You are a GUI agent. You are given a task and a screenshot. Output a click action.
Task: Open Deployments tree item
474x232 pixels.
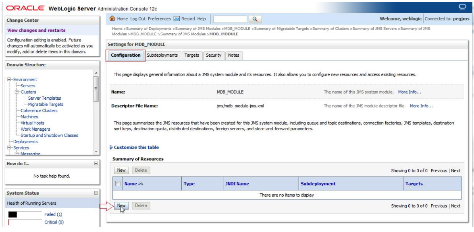(x=25, y=142)
